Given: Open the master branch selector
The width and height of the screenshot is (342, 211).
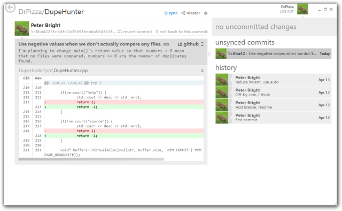Looking at the screenshot, I should (x=191, y=13).
